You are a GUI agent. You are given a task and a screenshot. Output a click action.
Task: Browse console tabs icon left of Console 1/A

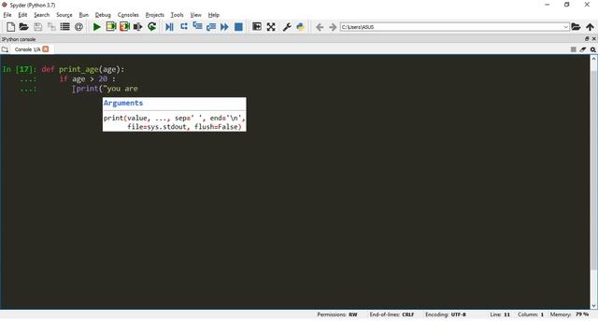click(x=5, y=49)
